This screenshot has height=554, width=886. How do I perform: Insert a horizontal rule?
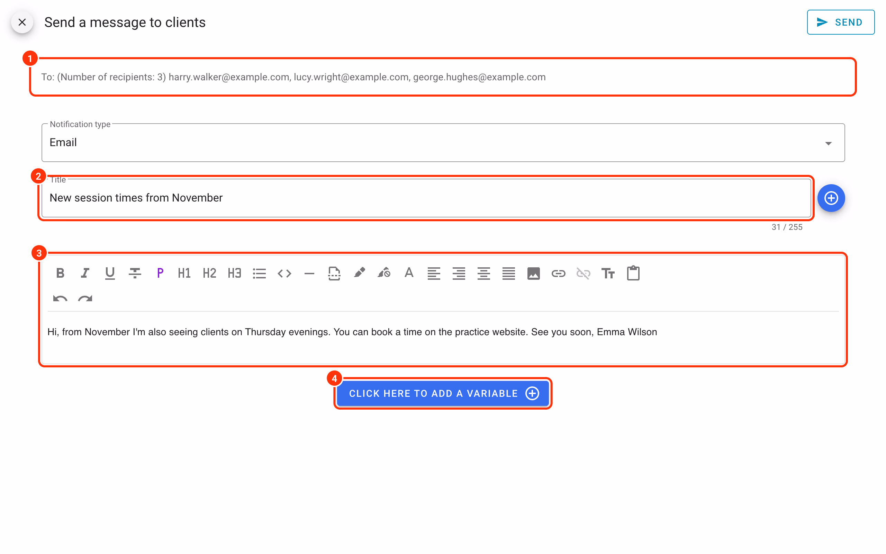point(309,273)
